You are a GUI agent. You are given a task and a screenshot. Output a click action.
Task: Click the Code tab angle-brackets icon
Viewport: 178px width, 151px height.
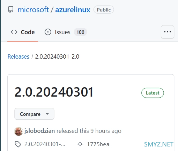14,32
